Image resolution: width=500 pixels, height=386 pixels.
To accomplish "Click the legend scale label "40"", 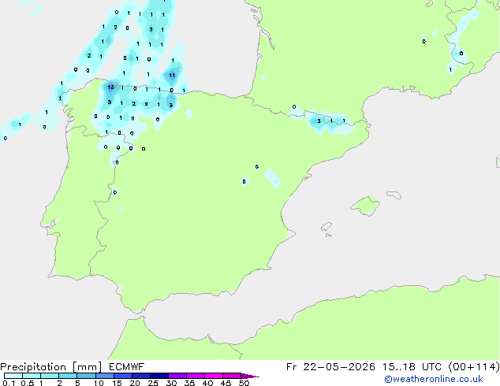I will click(207, 383).
